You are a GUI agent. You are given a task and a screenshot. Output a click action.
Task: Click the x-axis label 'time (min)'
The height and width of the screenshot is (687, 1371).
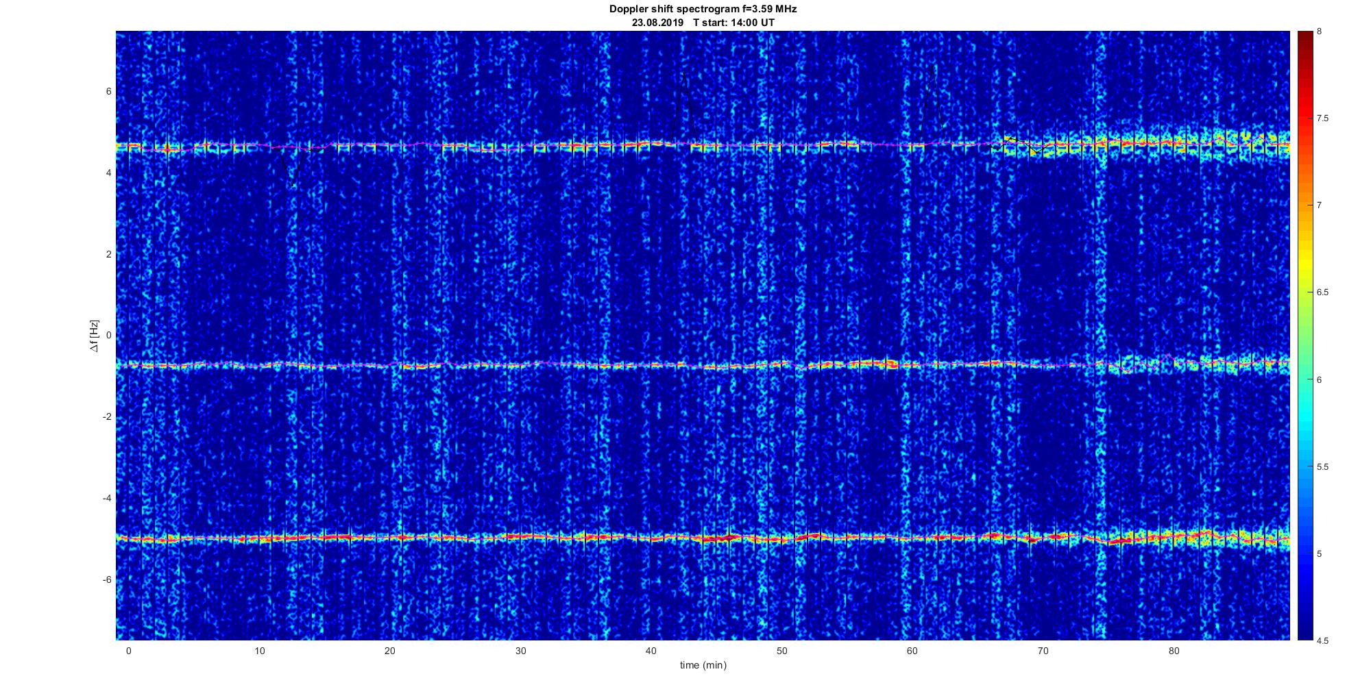pyautogui.click(x=703, y=665)
